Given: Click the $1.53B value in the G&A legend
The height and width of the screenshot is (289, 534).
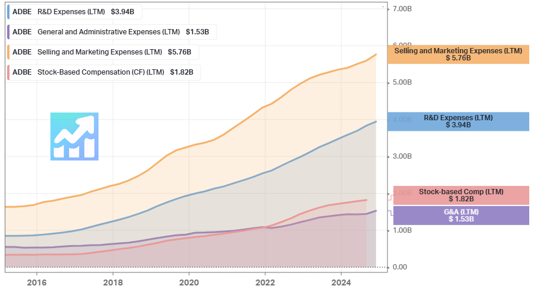Looking at the screenshot, I should click(198, 32).
